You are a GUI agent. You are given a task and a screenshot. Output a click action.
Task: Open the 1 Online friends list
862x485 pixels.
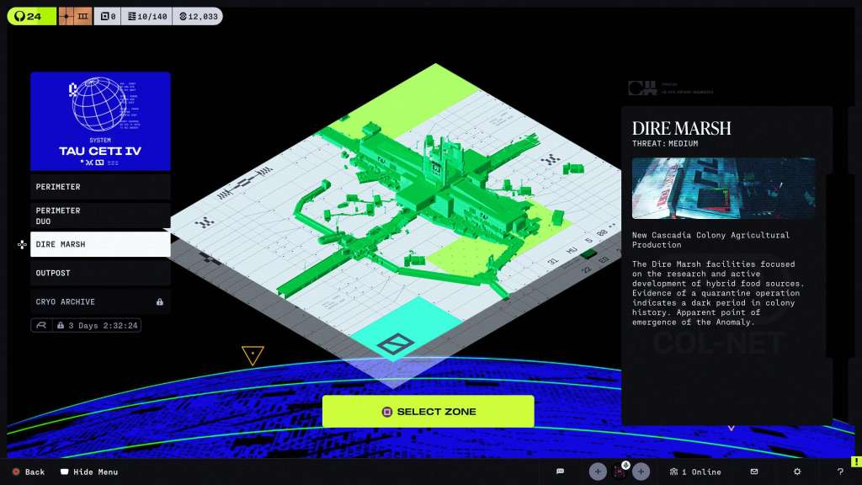pyautogui.click(x=695, y=472)
